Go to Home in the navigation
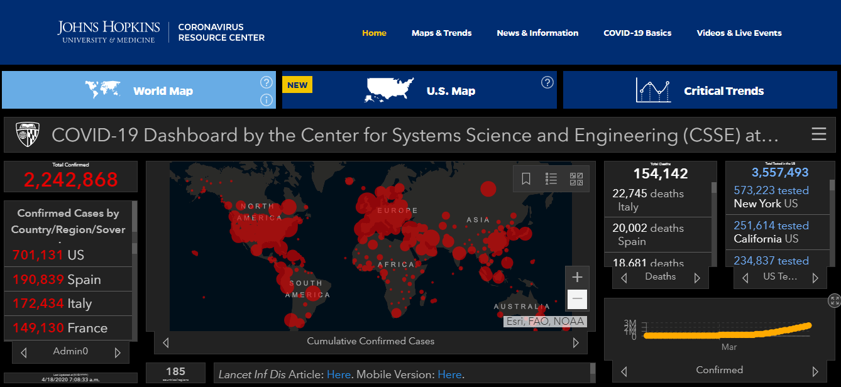The width and height of the screenshot is (841, 387). pos(374,33)
